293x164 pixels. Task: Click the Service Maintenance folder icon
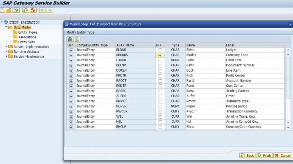(x=10, y=56)
